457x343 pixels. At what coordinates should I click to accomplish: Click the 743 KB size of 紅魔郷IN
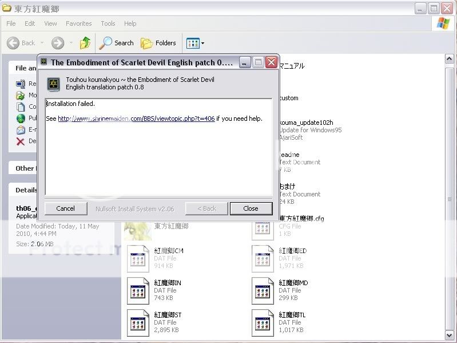pyautogui.click(x=164, y=298)
